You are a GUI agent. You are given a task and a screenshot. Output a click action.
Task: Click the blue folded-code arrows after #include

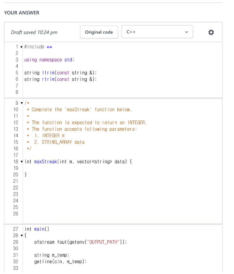click(50, 47)
